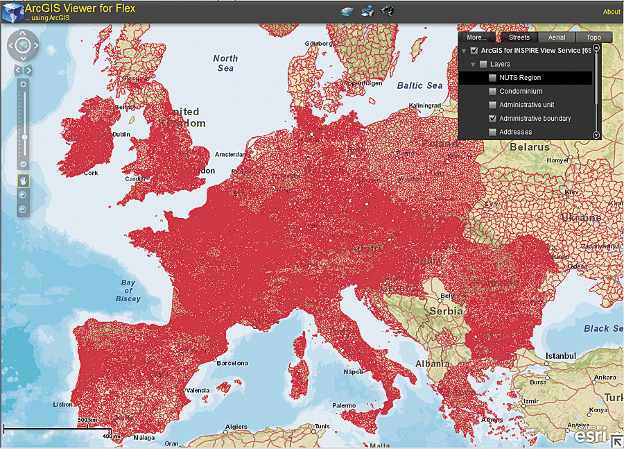Click the NUTS Region row label
The width and height of the screenshot is (624, 449).
[x=520, y=78]
